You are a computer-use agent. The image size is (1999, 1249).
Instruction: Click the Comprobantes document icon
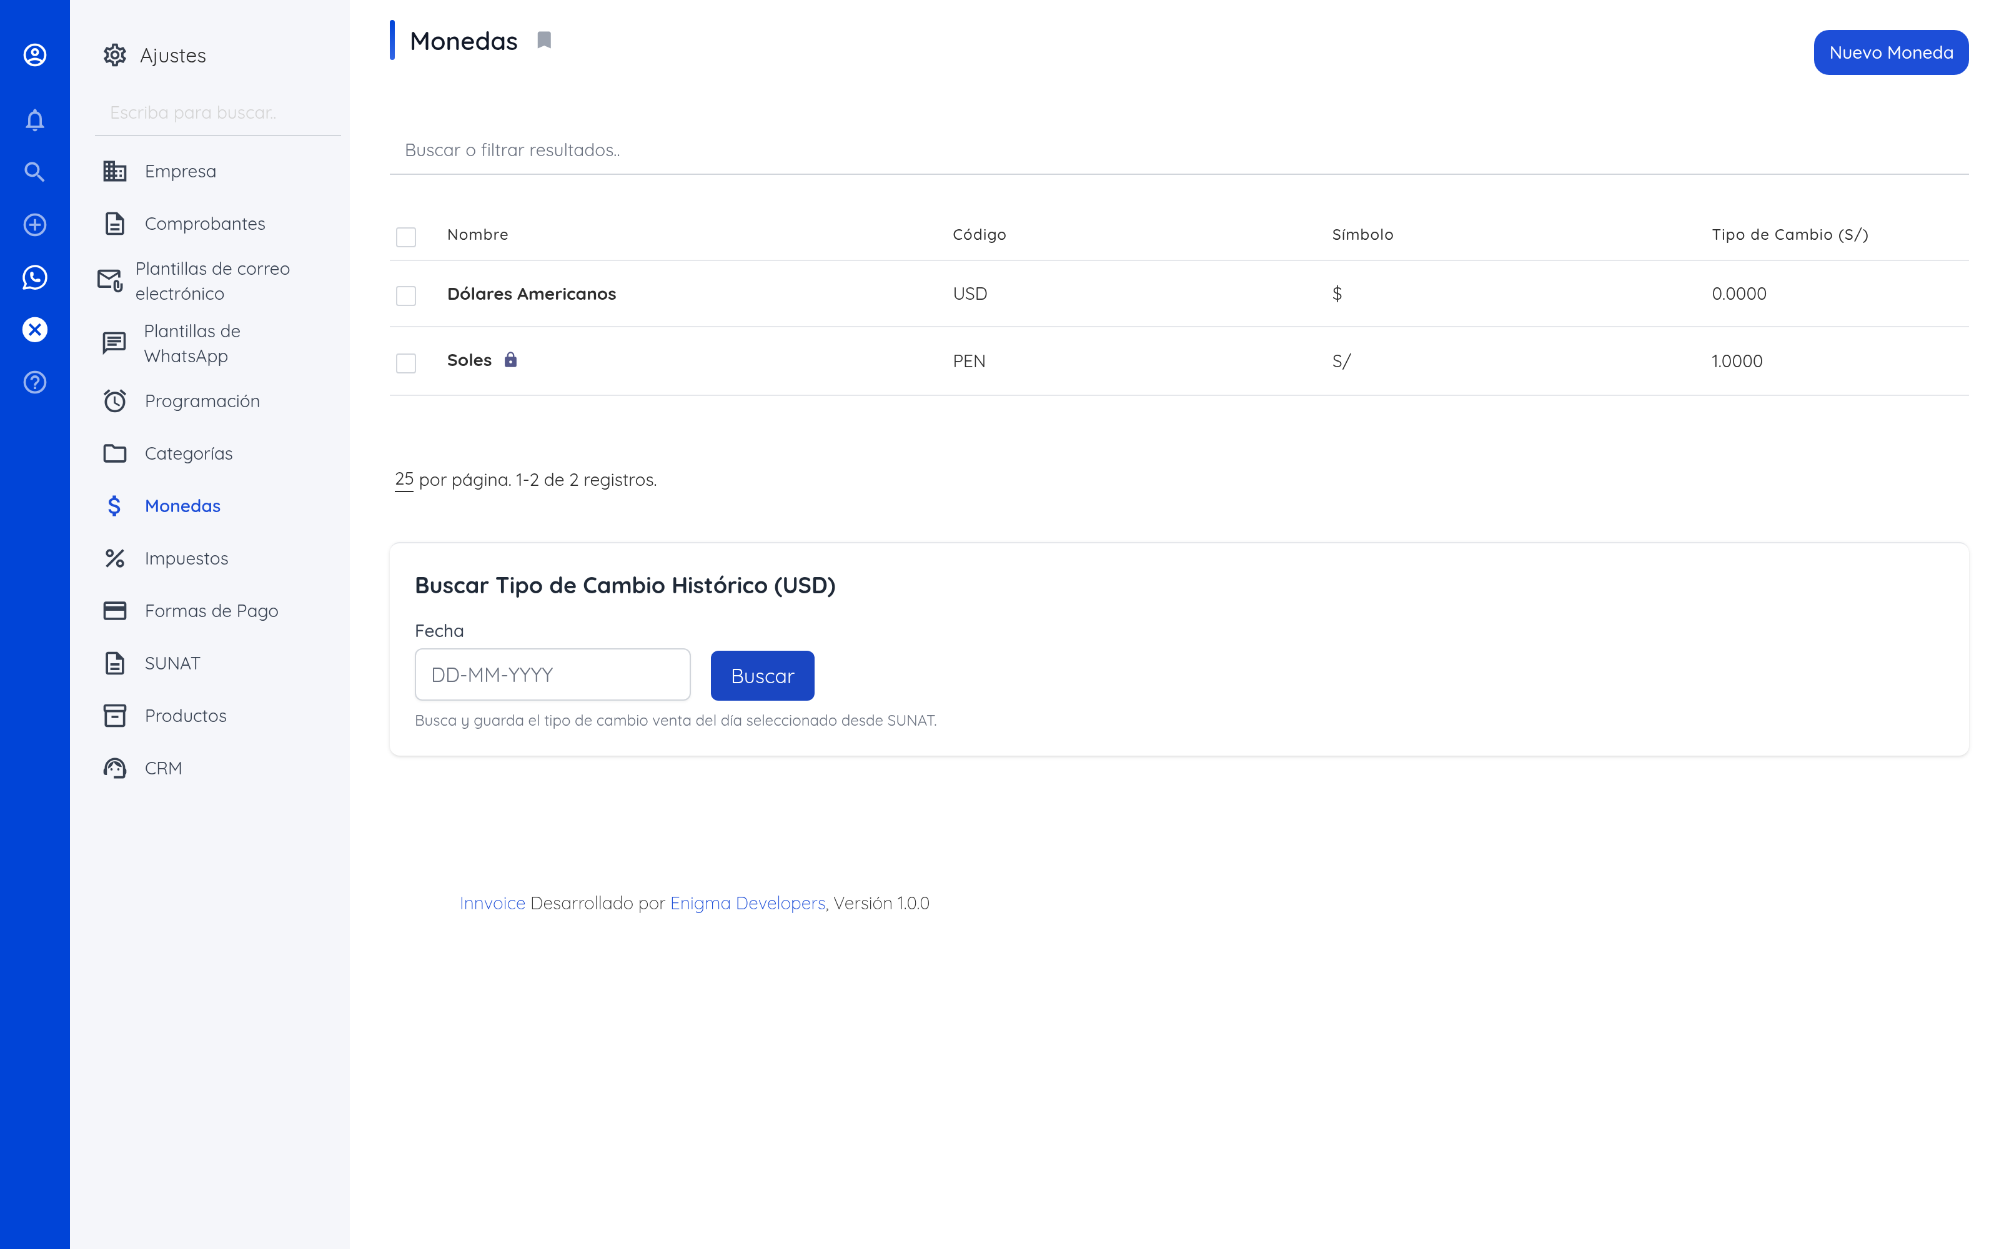pos(115,224)
